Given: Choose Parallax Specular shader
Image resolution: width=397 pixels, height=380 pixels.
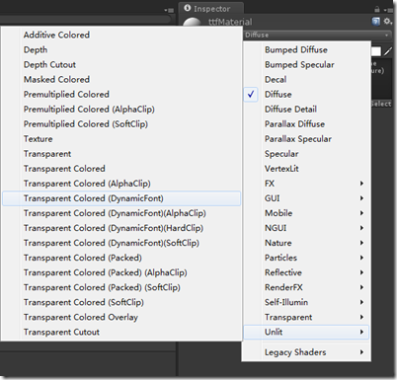Looking at the screenshot, I should point(306,139).
